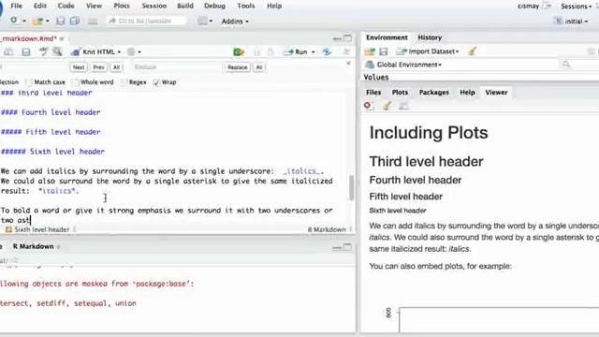Clear the Viewer with the broom icon
This screenshot has width=599, height=337.
(387, 106)
